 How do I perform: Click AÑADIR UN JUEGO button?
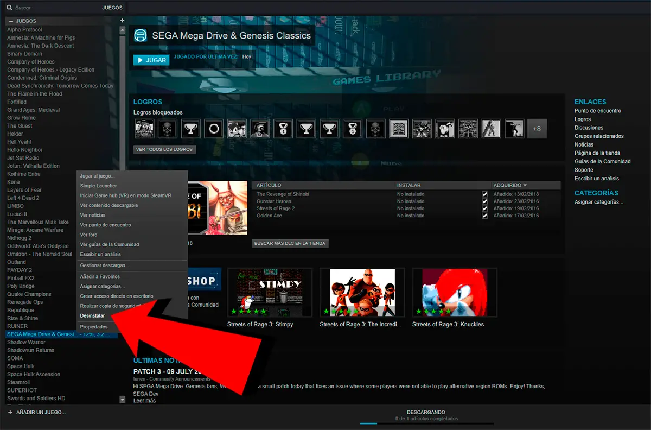[x=37, y=412]
